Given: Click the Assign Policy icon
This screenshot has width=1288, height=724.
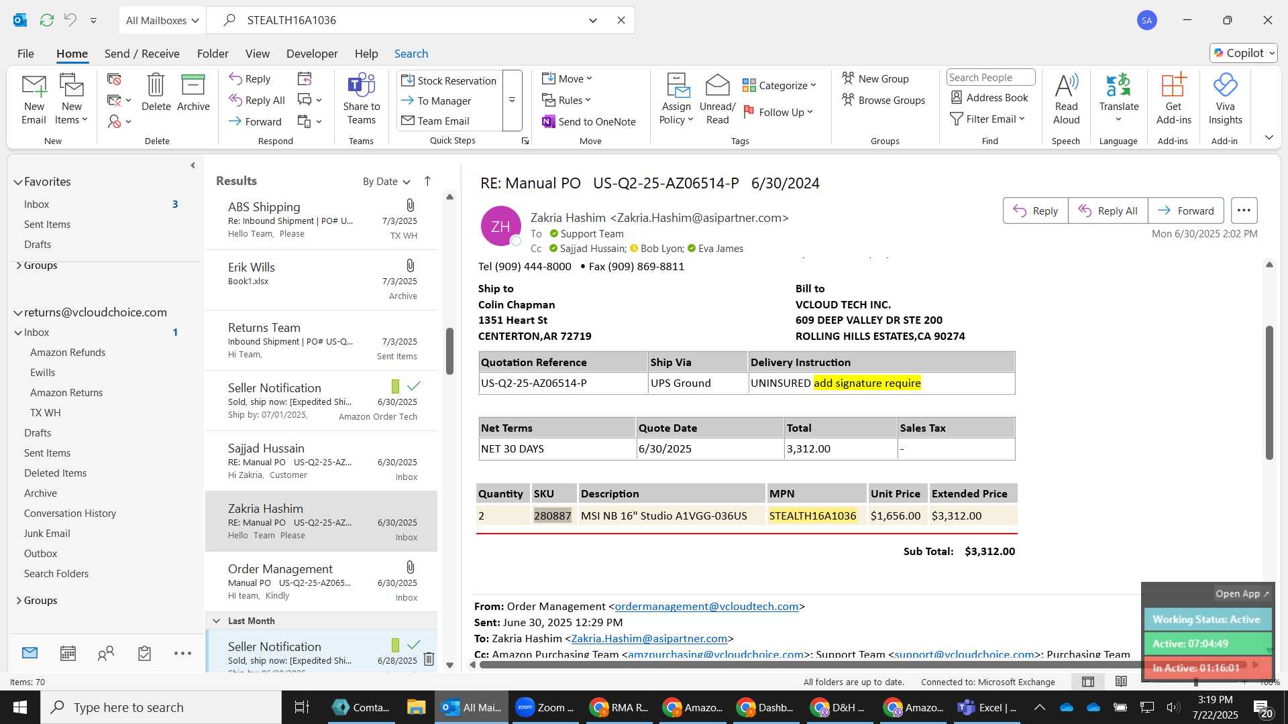Looking at the screenshot, I should pyautogui.click(x=676, y=99).
